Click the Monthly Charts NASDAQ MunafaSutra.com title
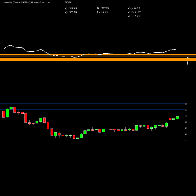Screen dimensions: 196x196 coord(27,2)
